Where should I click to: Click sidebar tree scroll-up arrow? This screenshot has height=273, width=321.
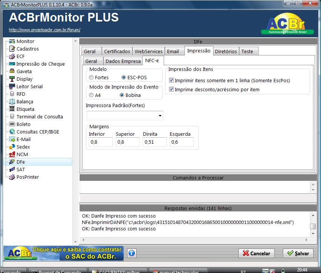[75, 41]
